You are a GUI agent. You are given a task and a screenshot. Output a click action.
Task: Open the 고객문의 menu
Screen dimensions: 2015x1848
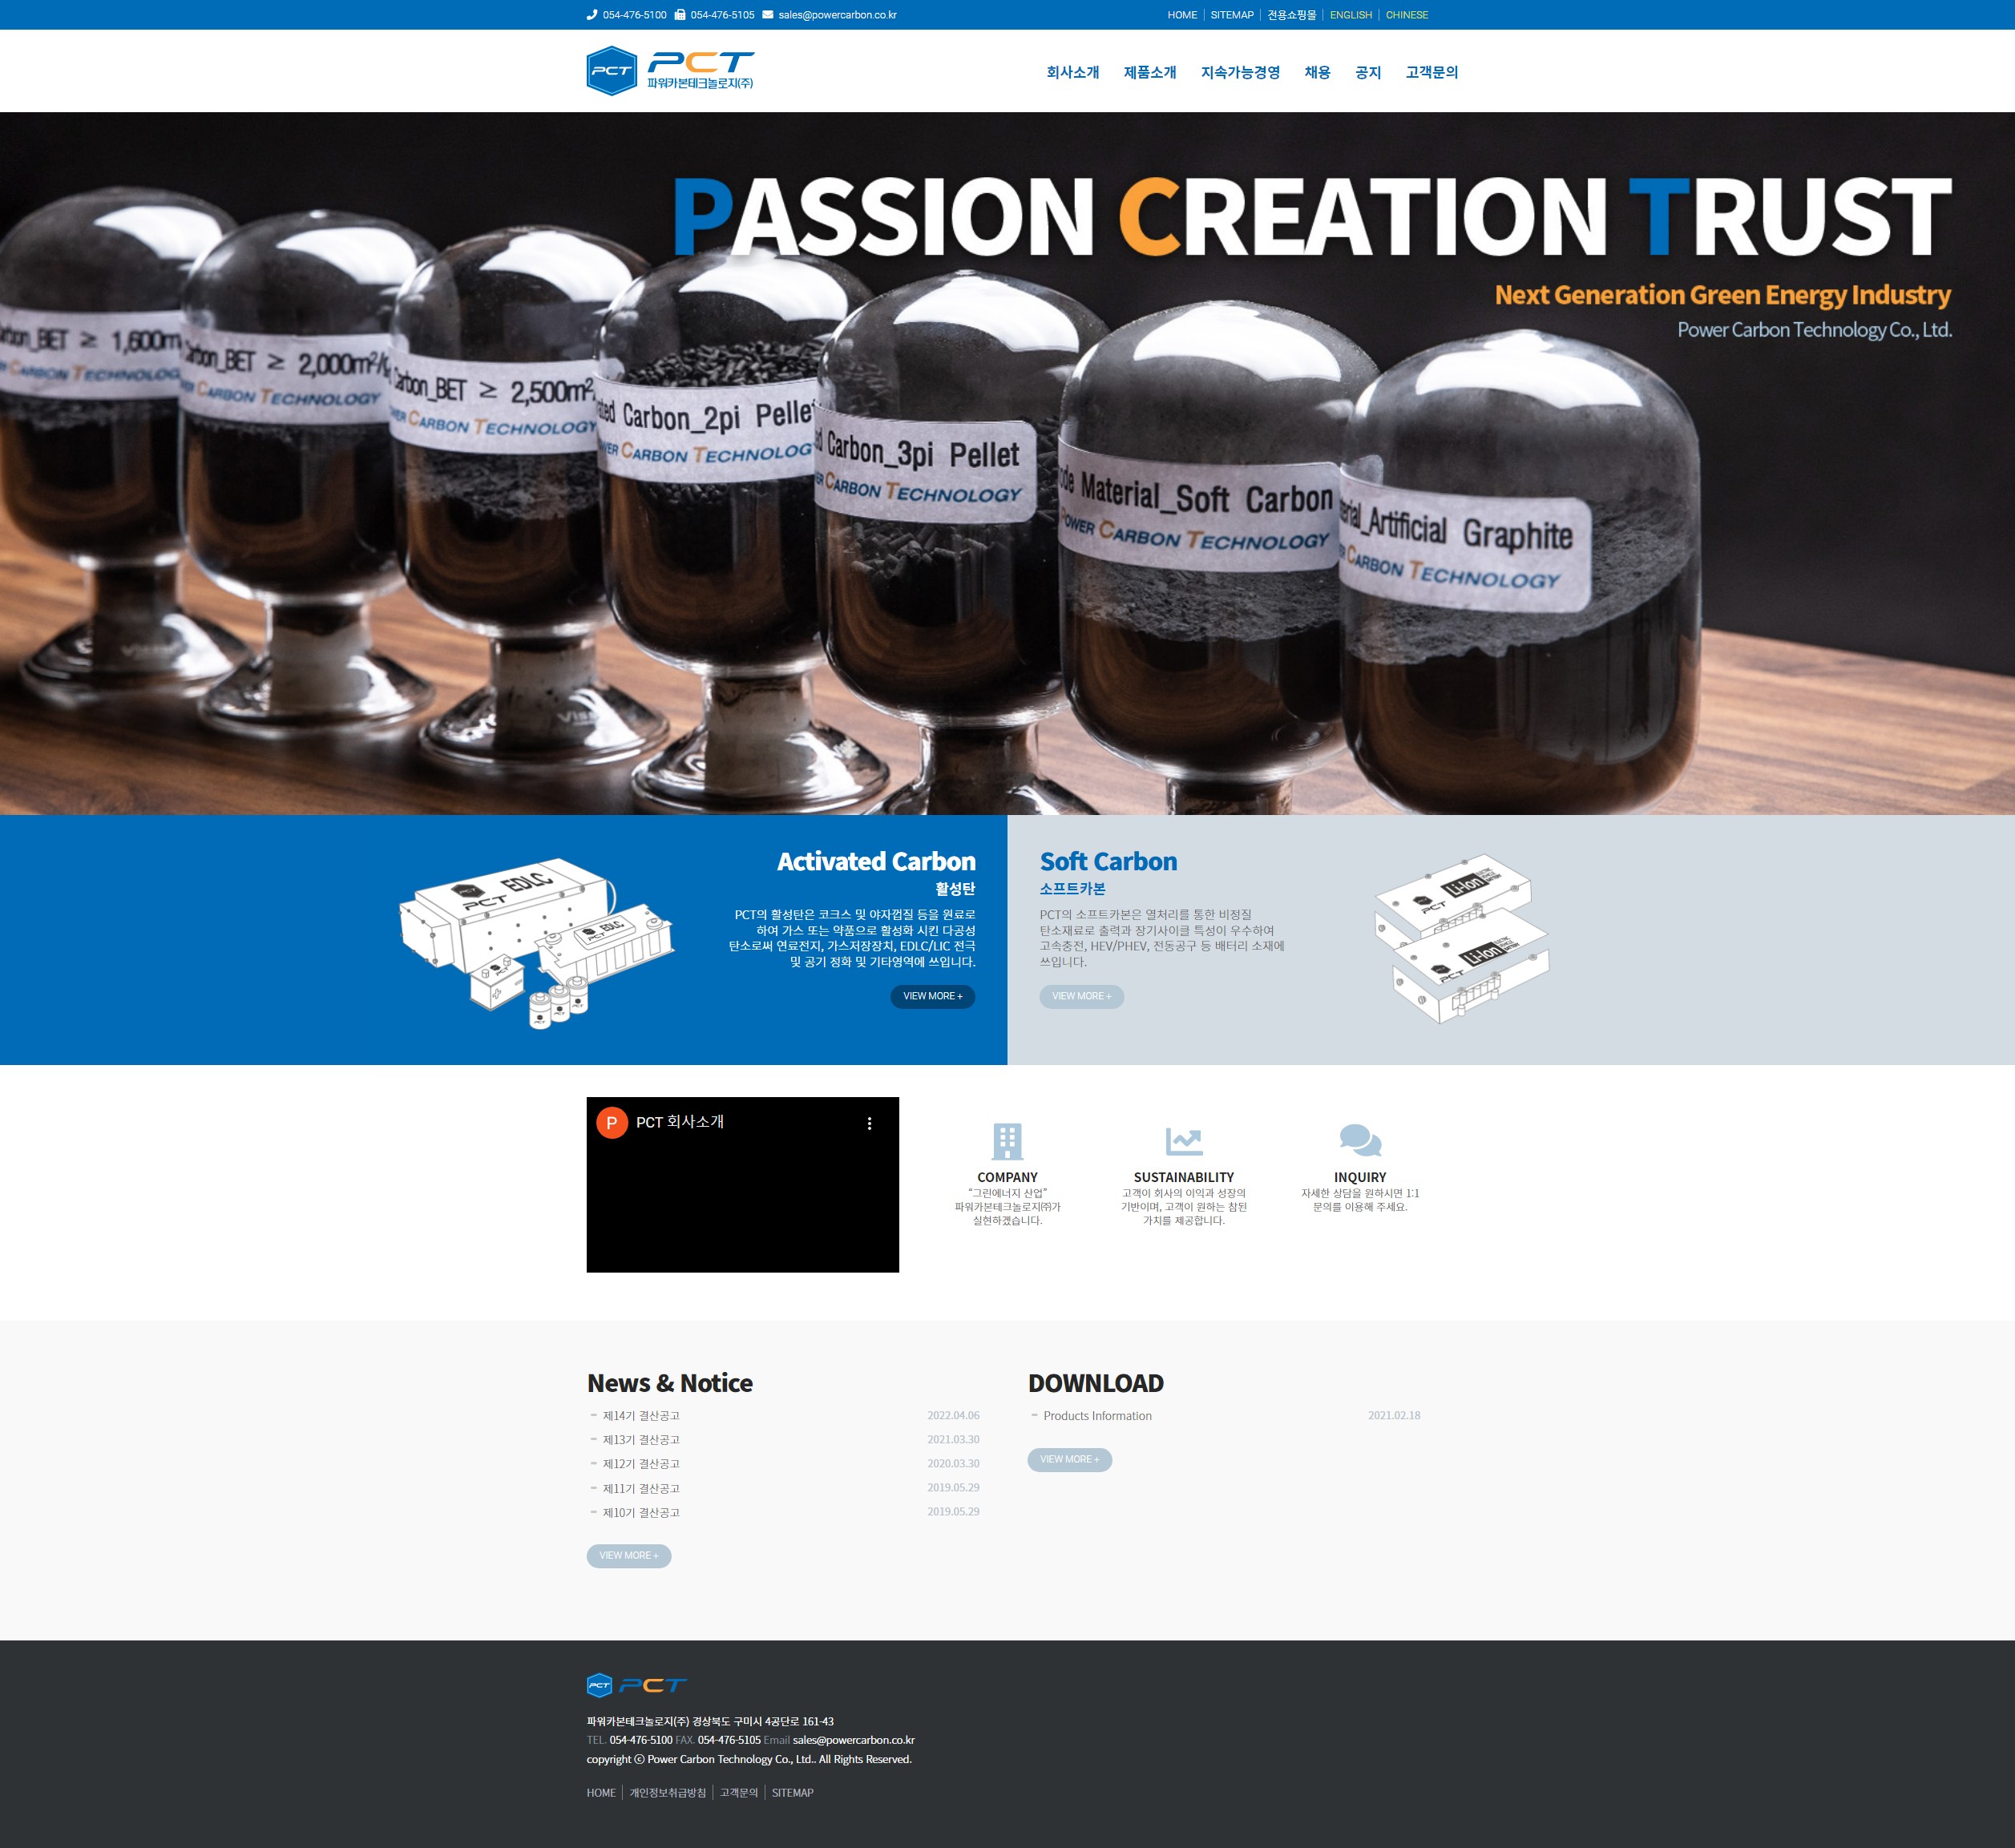(x=1432, y=72)
